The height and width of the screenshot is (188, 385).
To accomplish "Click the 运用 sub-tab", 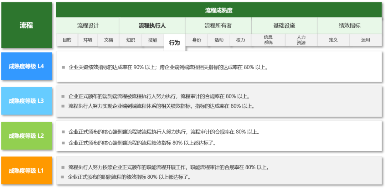I will (365, 40).
